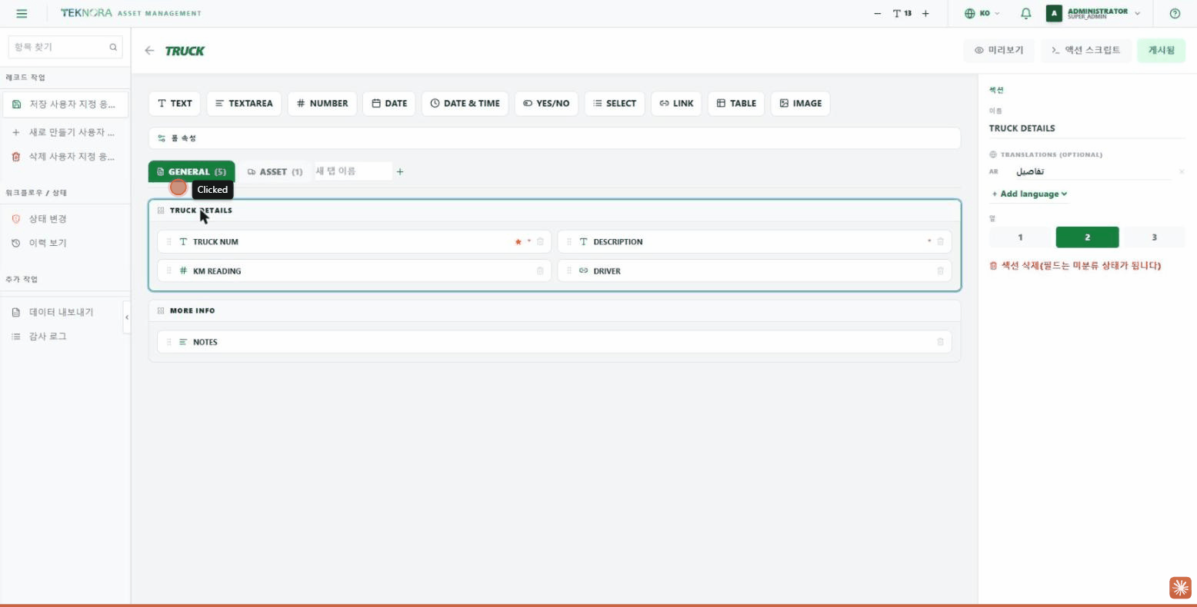Delete the KM READING field

[540, 270]
